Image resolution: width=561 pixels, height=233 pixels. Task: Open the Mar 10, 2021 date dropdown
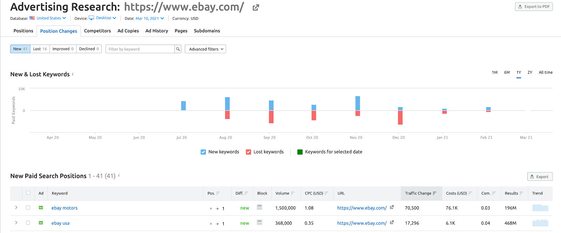coord(150,18)
